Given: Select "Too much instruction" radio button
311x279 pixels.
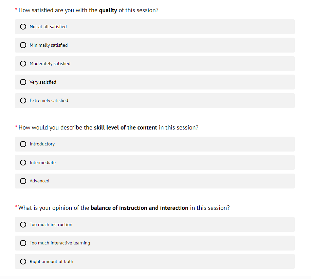Looking at the screenshot, I should click(x=23, y=224).
